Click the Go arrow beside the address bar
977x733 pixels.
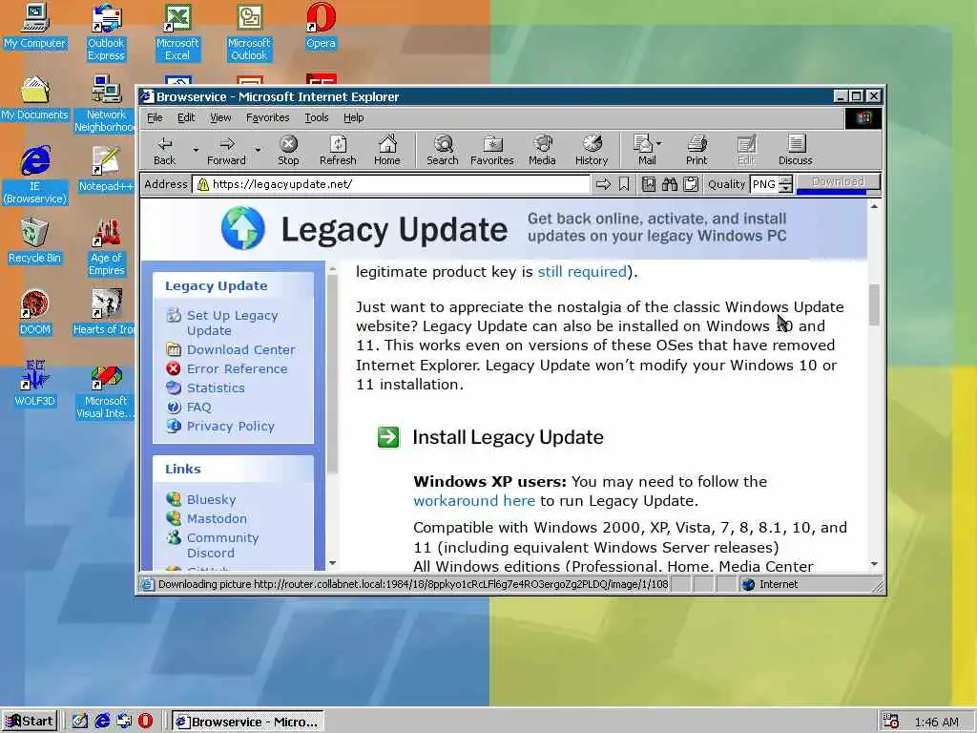pyautogui.click(x=603, y=184)
